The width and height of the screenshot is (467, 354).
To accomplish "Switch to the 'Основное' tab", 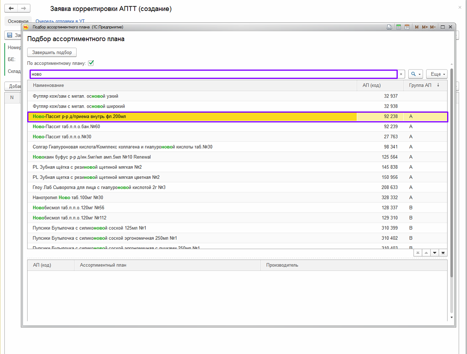I will [18, 21].
